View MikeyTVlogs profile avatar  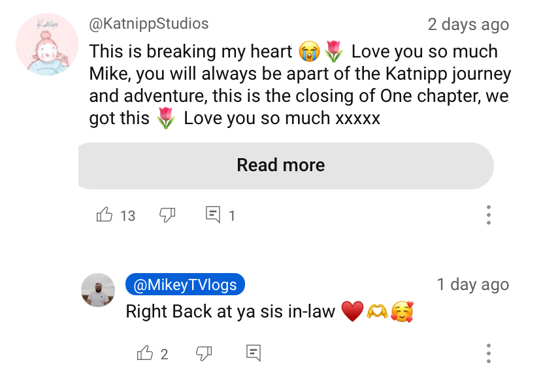(98, 290)
